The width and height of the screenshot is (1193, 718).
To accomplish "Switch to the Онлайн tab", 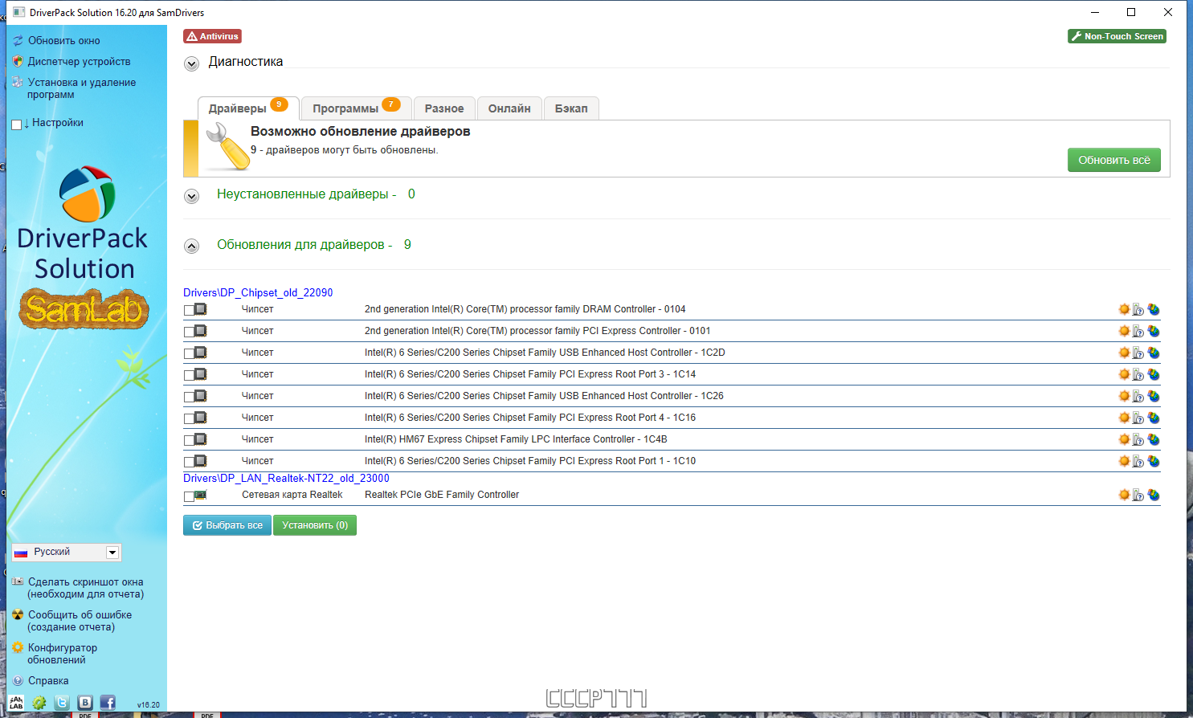I will coord(509,108).
